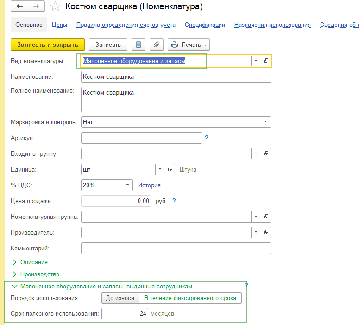
Task: Open the Спецификации tab
Action: (205, 25)
